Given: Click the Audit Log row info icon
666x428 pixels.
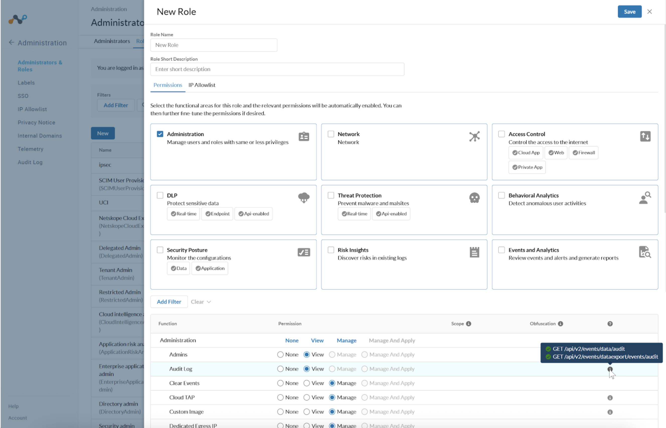Looking at the screenshot, I should (x=610, y=369).
